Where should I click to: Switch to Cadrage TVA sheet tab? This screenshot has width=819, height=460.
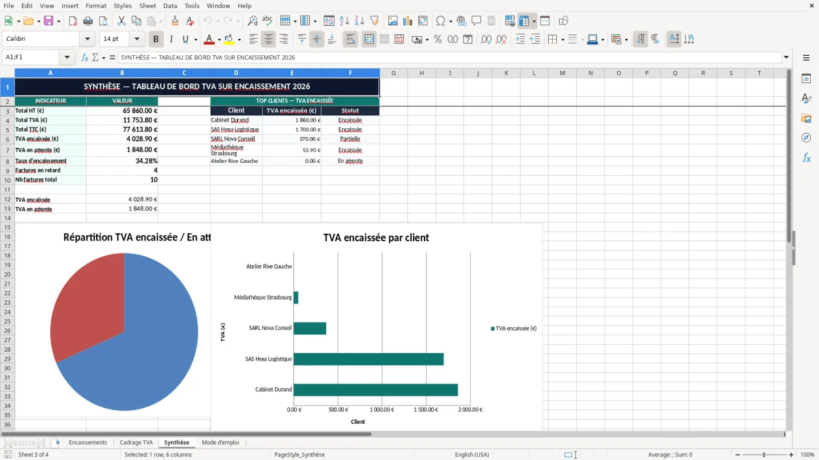click(136, 442)
